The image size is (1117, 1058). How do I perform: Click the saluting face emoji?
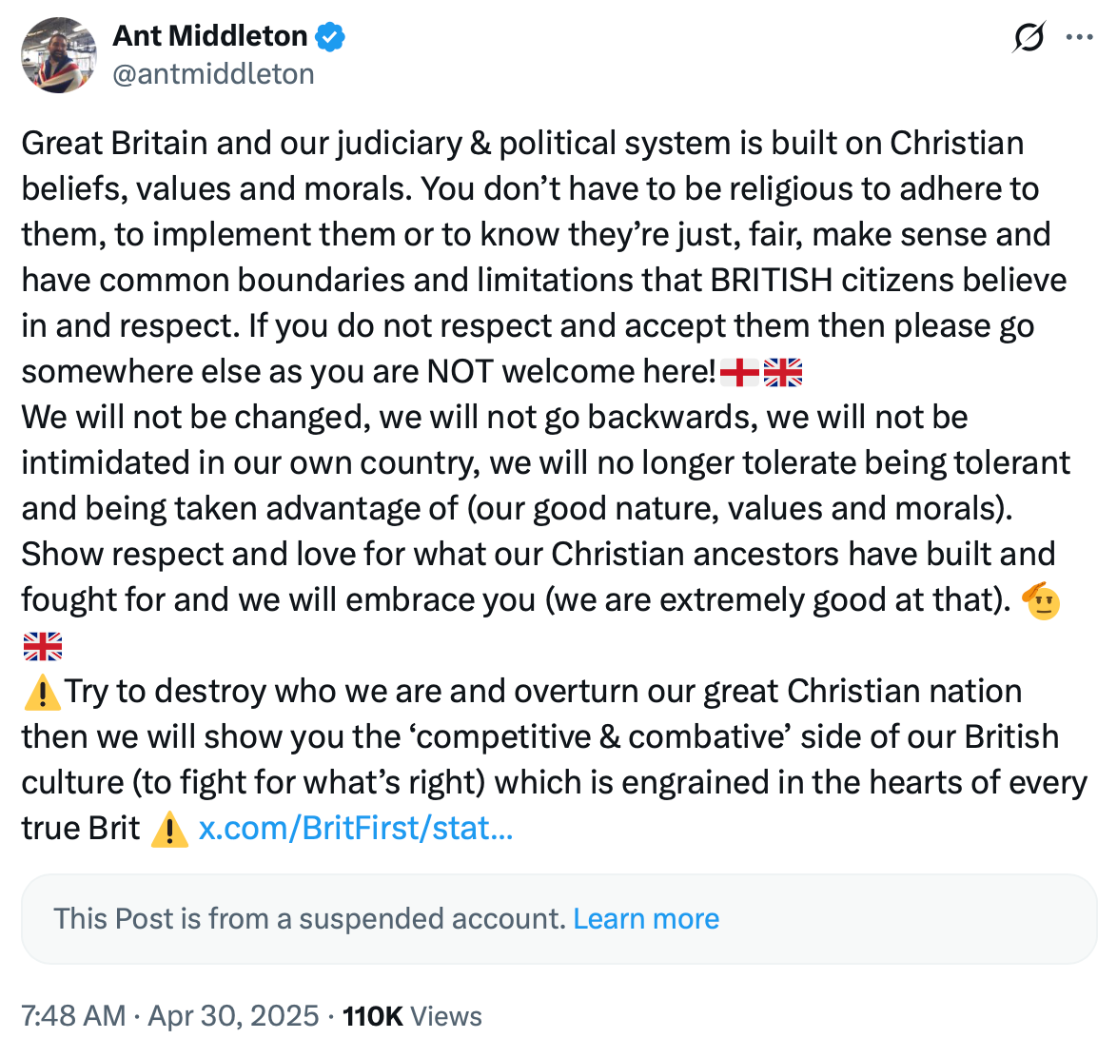point(1041,600)
